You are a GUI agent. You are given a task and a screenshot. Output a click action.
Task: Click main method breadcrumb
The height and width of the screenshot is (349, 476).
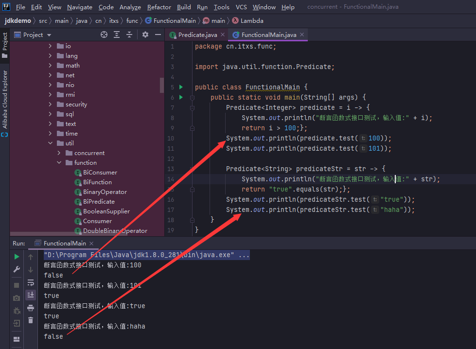[214, 20]
